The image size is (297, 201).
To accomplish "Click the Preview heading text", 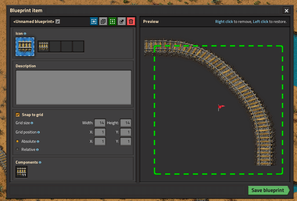I will [151, 22].
